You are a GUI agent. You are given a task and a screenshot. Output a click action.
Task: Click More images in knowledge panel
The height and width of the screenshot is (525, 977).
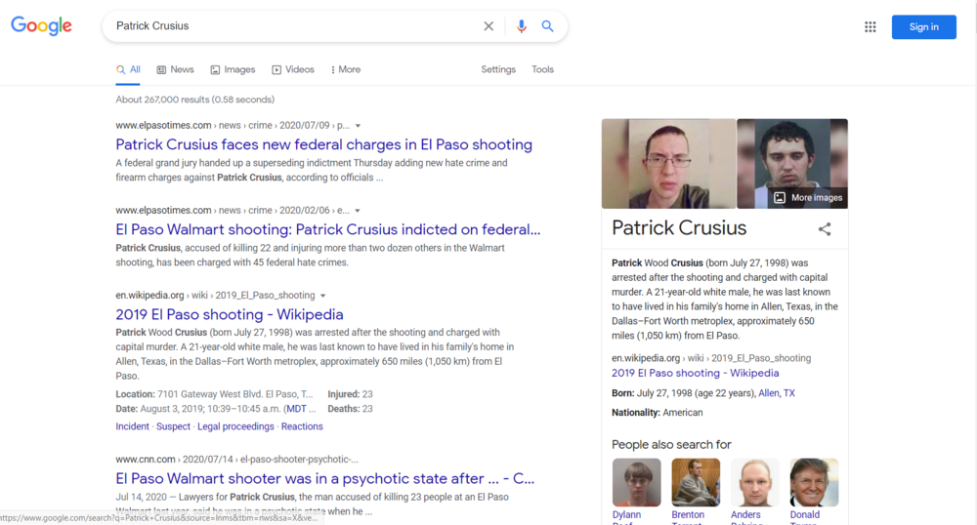(808, 198)
